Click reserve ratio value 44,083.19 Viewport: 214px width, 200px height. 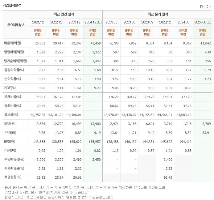coord(184,115)
